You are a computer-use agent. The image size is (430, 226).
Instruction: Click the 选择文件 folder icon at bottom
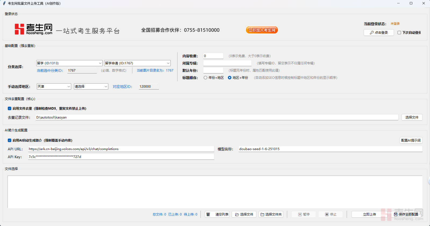(x=244, y=214)
